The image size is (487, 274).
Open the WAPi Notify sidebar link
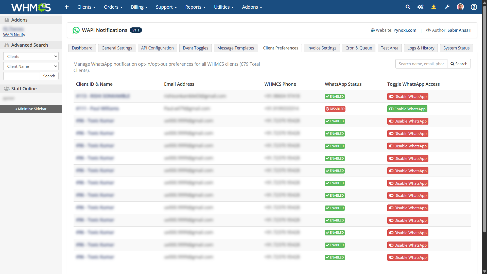[x=14, y=35]
